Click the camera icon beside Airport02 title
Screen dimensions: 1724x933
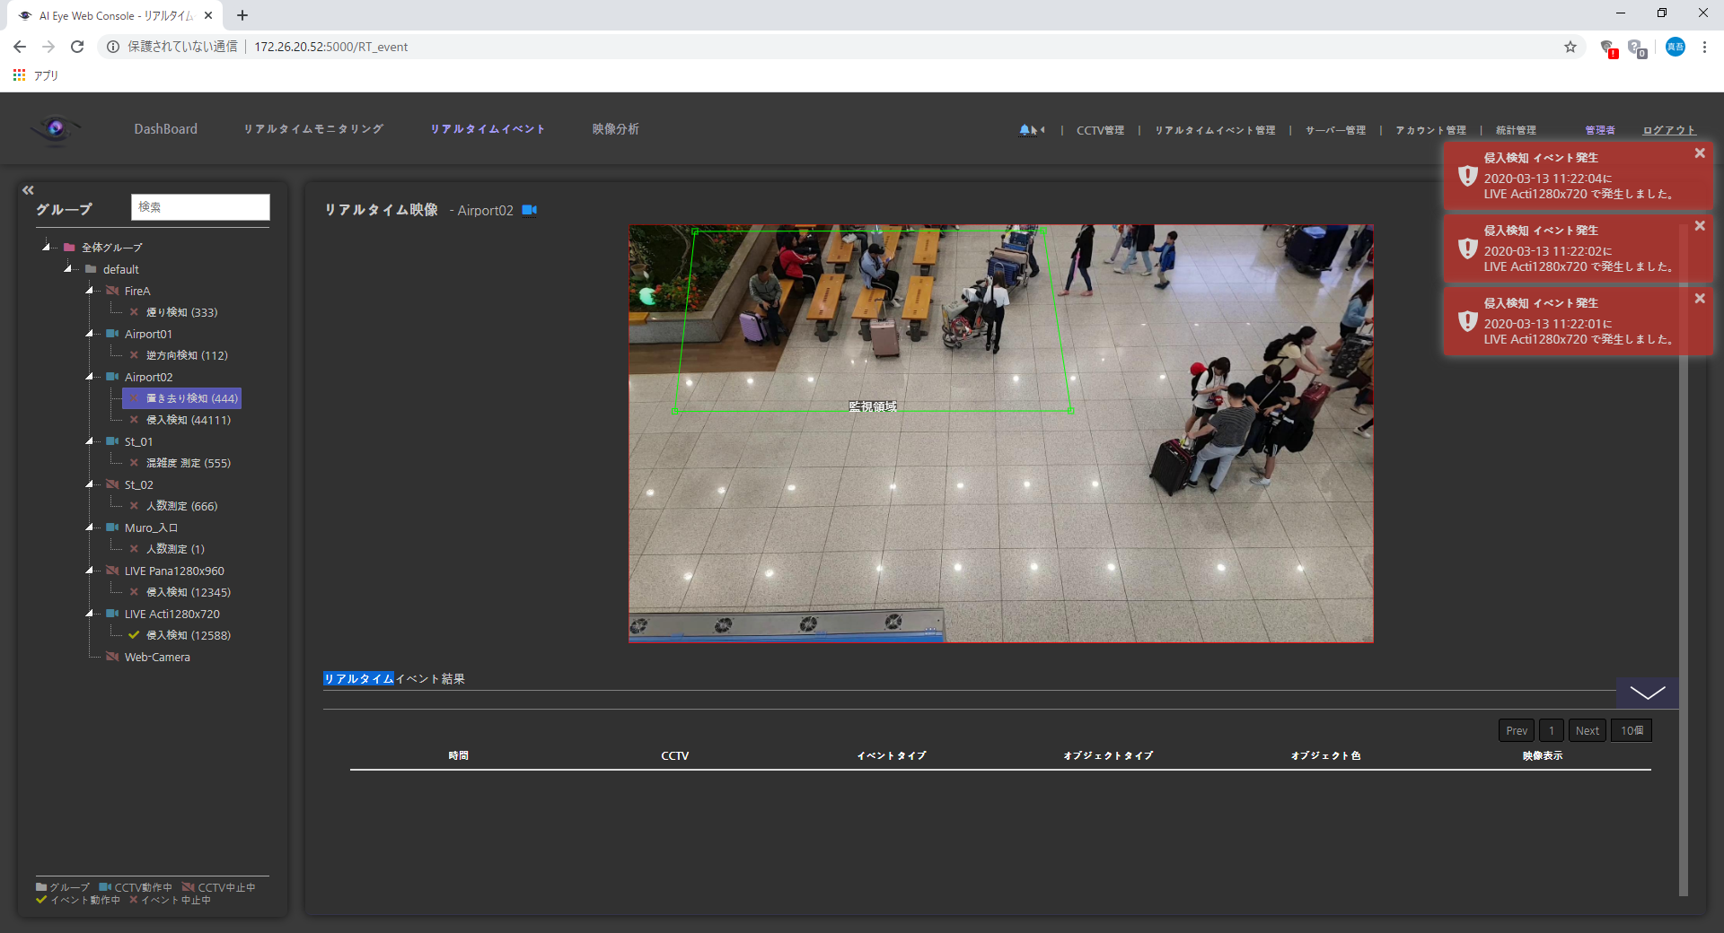pos(530,210)
